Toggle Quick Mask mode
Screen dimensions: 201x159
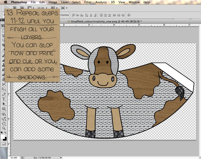(x=4, y=144)
